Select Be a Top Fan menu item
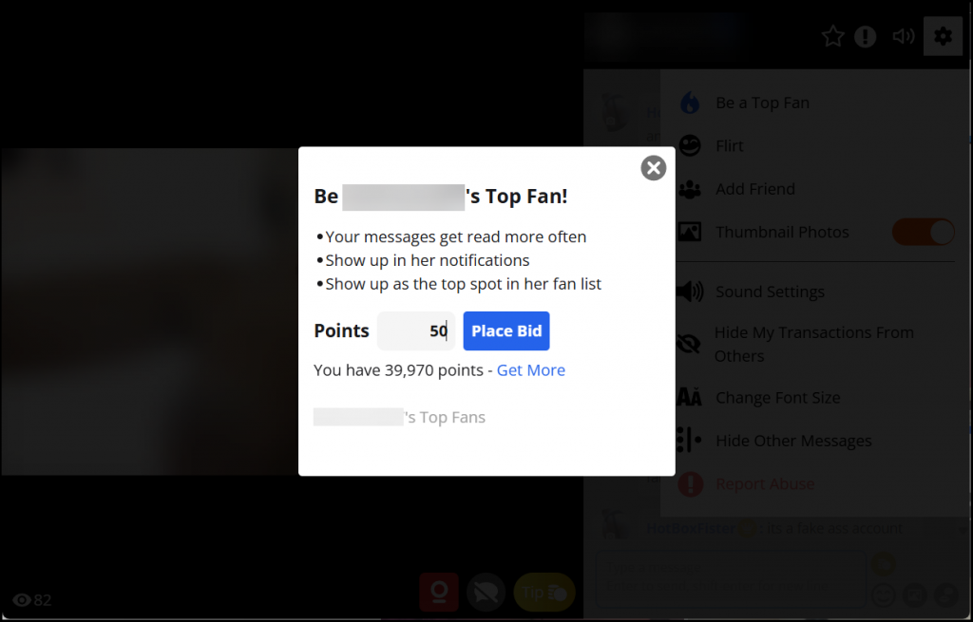This screenshot has height=622, width=973. (x=762, y=103)
